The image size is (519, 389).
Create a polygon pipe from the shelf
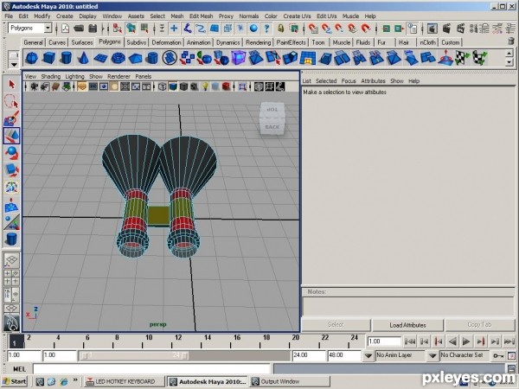(x=152, y=58)
